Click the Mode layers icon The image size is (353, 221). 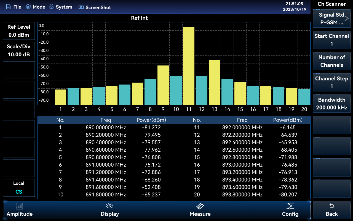(x=28, y=7)
